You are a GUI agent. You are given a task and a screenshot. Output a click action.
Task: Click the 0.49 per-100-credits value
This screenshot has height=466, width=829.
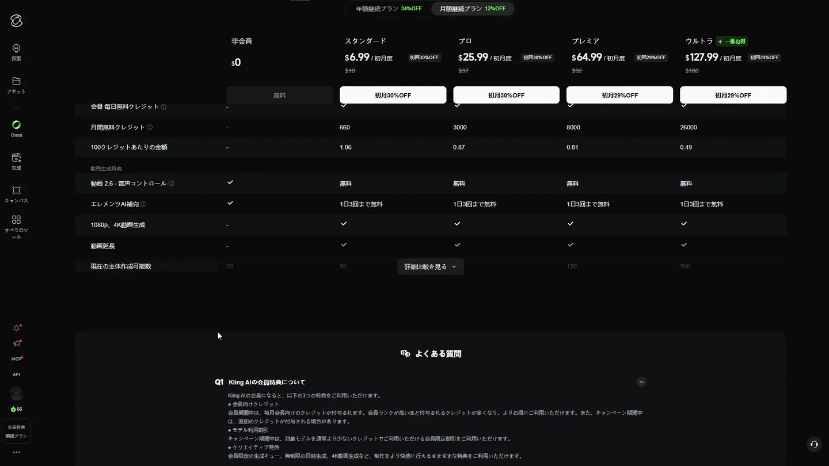coord(686,147)
